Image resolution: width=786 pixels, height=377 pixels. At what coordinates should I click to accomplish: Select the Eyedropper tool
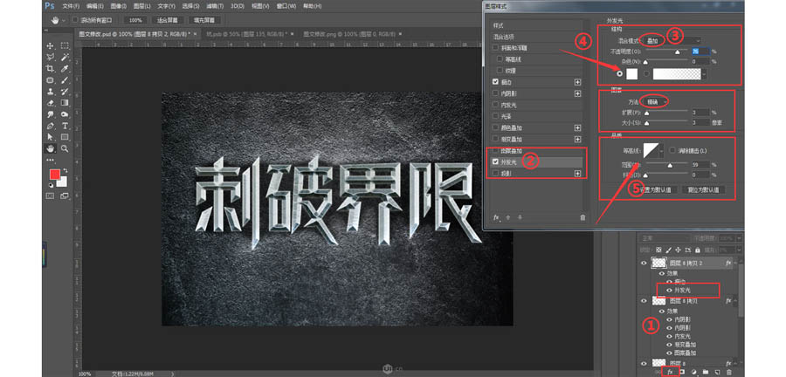point(65,69)
